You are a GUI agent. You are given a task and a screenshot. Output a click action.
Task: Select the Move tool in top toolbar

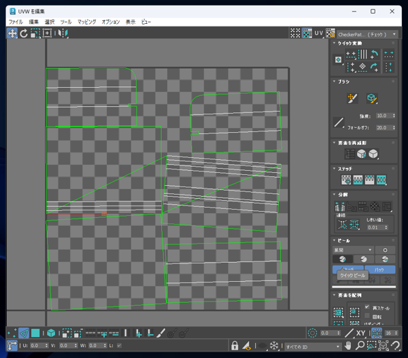tap(12, 33)
